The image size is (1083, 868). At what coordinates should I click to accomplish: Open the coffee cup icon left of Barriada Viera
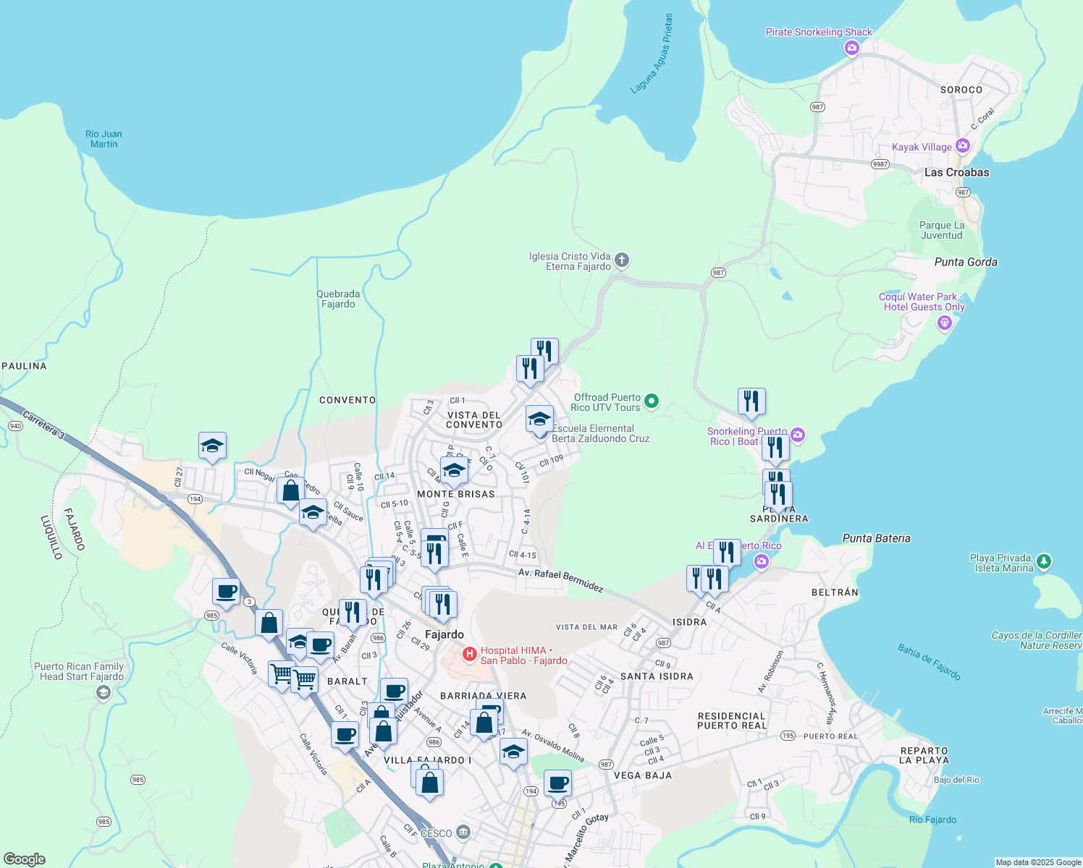coord(394,692)
